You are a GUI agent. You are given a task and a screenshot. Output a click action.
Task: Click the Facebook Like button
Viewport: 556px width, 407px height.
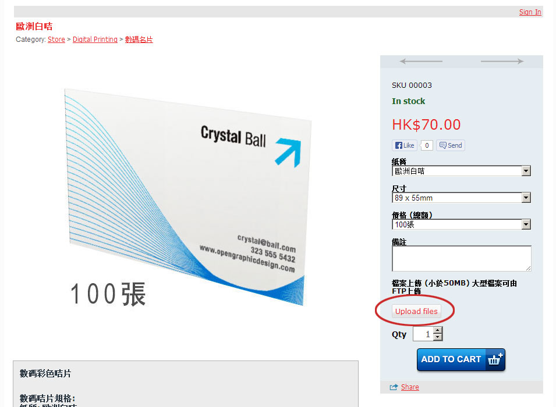tap(405, 145)
